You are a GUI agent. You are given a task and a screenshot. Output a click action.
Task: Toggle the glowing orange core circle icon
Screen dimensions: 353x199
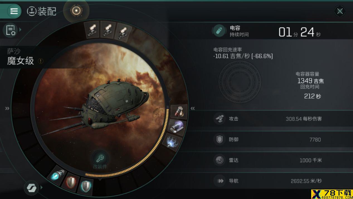(76, 11)
